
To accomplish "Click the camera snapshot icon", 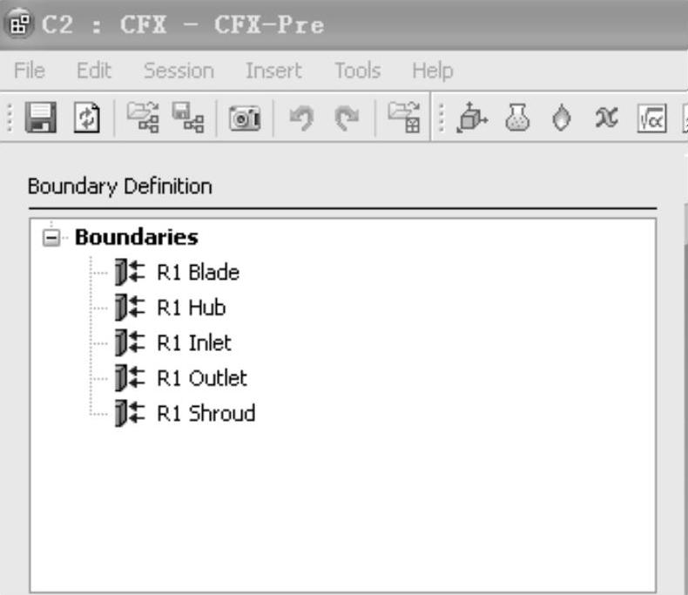I will (x=245, y=118).
